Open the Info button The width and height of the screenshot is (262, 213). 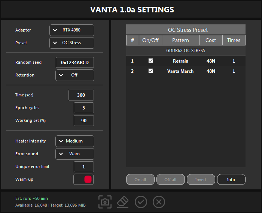click(231, 180)
